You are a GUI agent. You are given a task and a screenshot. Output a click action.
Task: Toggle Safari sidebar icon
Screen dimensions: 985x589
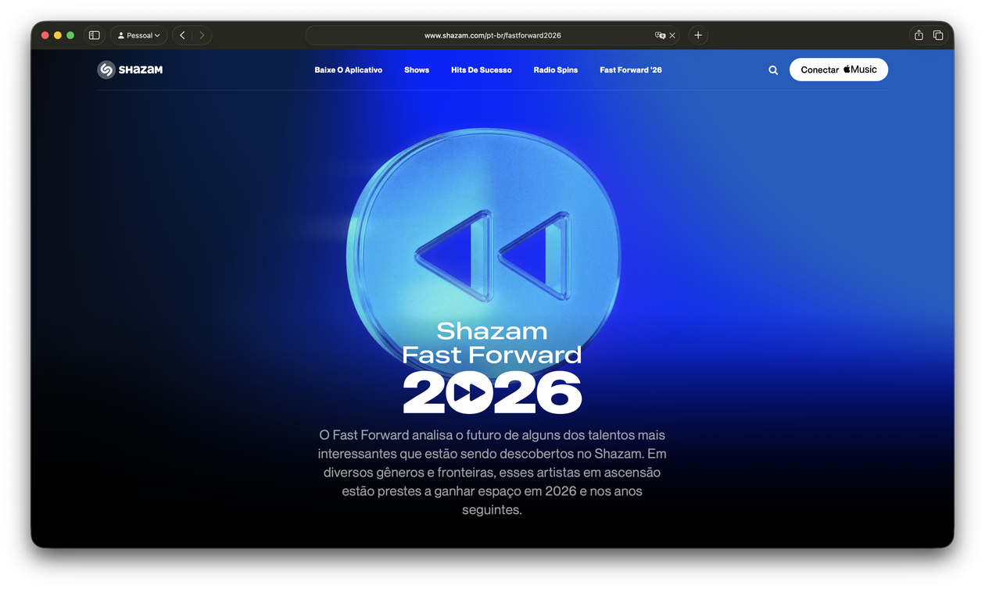click(x=95, y=35)
